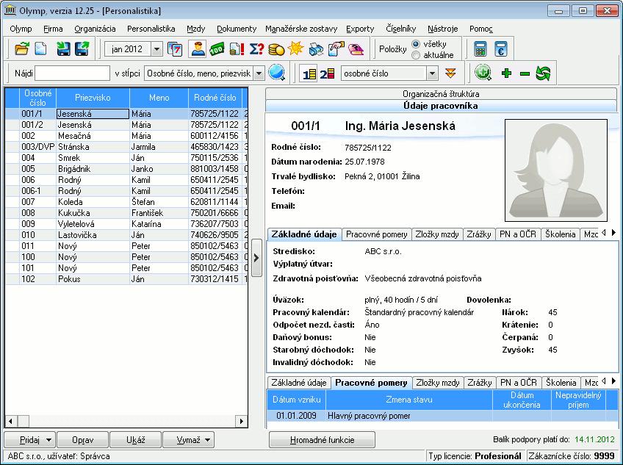Open the Číselníky menu

click(x=400, y=29)
